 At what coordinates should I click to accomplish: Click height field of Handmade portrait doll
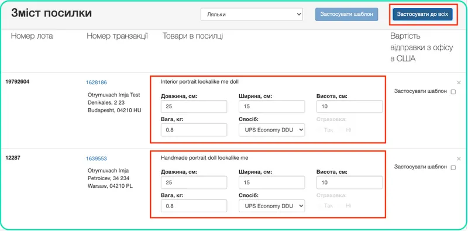(x=349, y=182)
